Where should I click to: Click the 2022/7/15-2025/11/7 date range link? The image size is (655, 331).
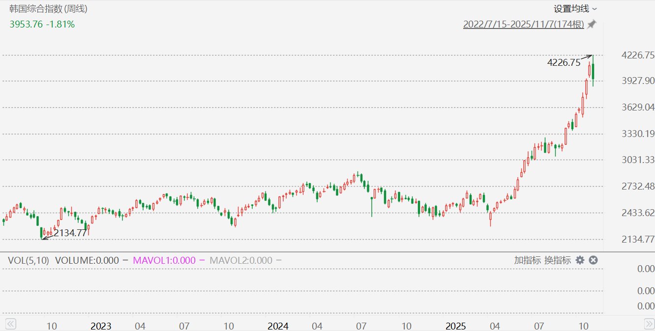coord(523,24)
